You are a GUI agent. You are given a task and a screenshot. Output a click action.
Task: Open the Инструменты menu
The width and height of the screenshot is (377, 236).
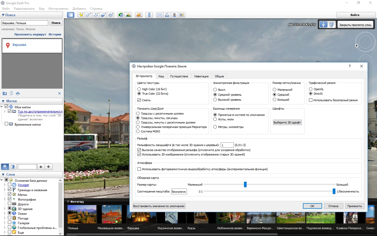[58, 9]
